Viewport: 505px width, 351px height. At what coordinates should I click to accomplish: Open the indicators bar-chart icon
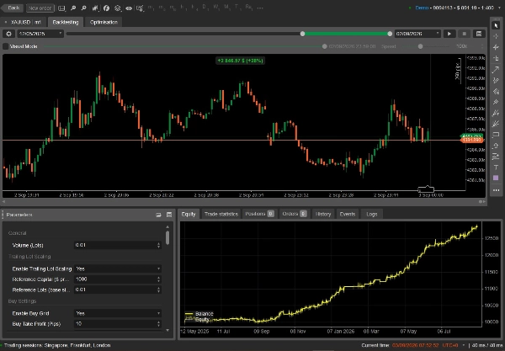coord(95,8)
